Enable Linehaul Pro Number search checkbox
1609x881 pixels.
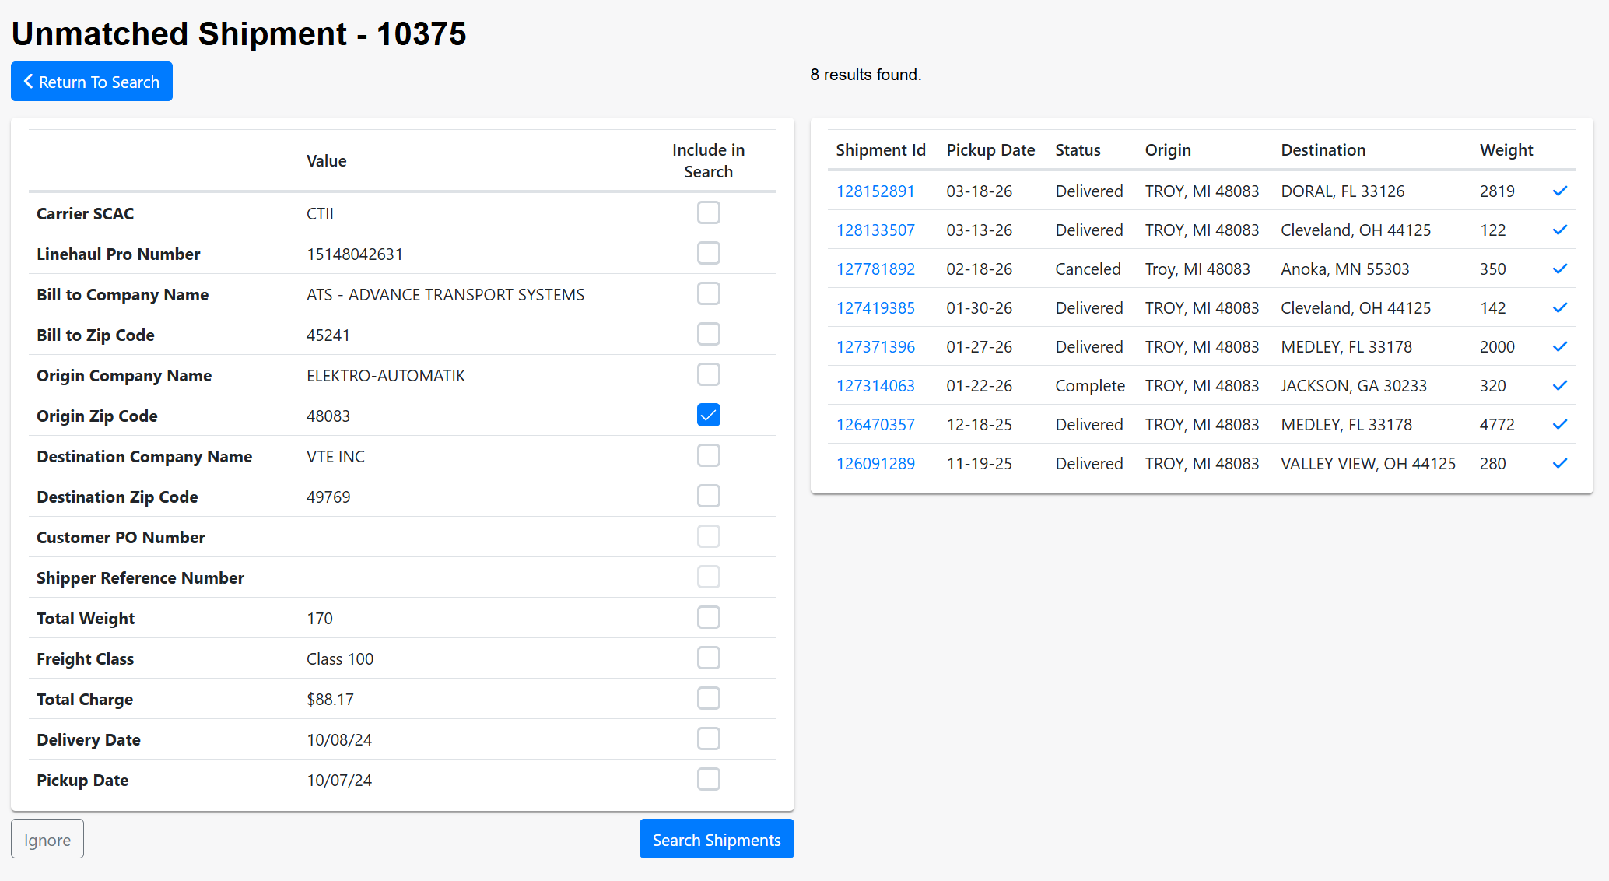[708, 253]
